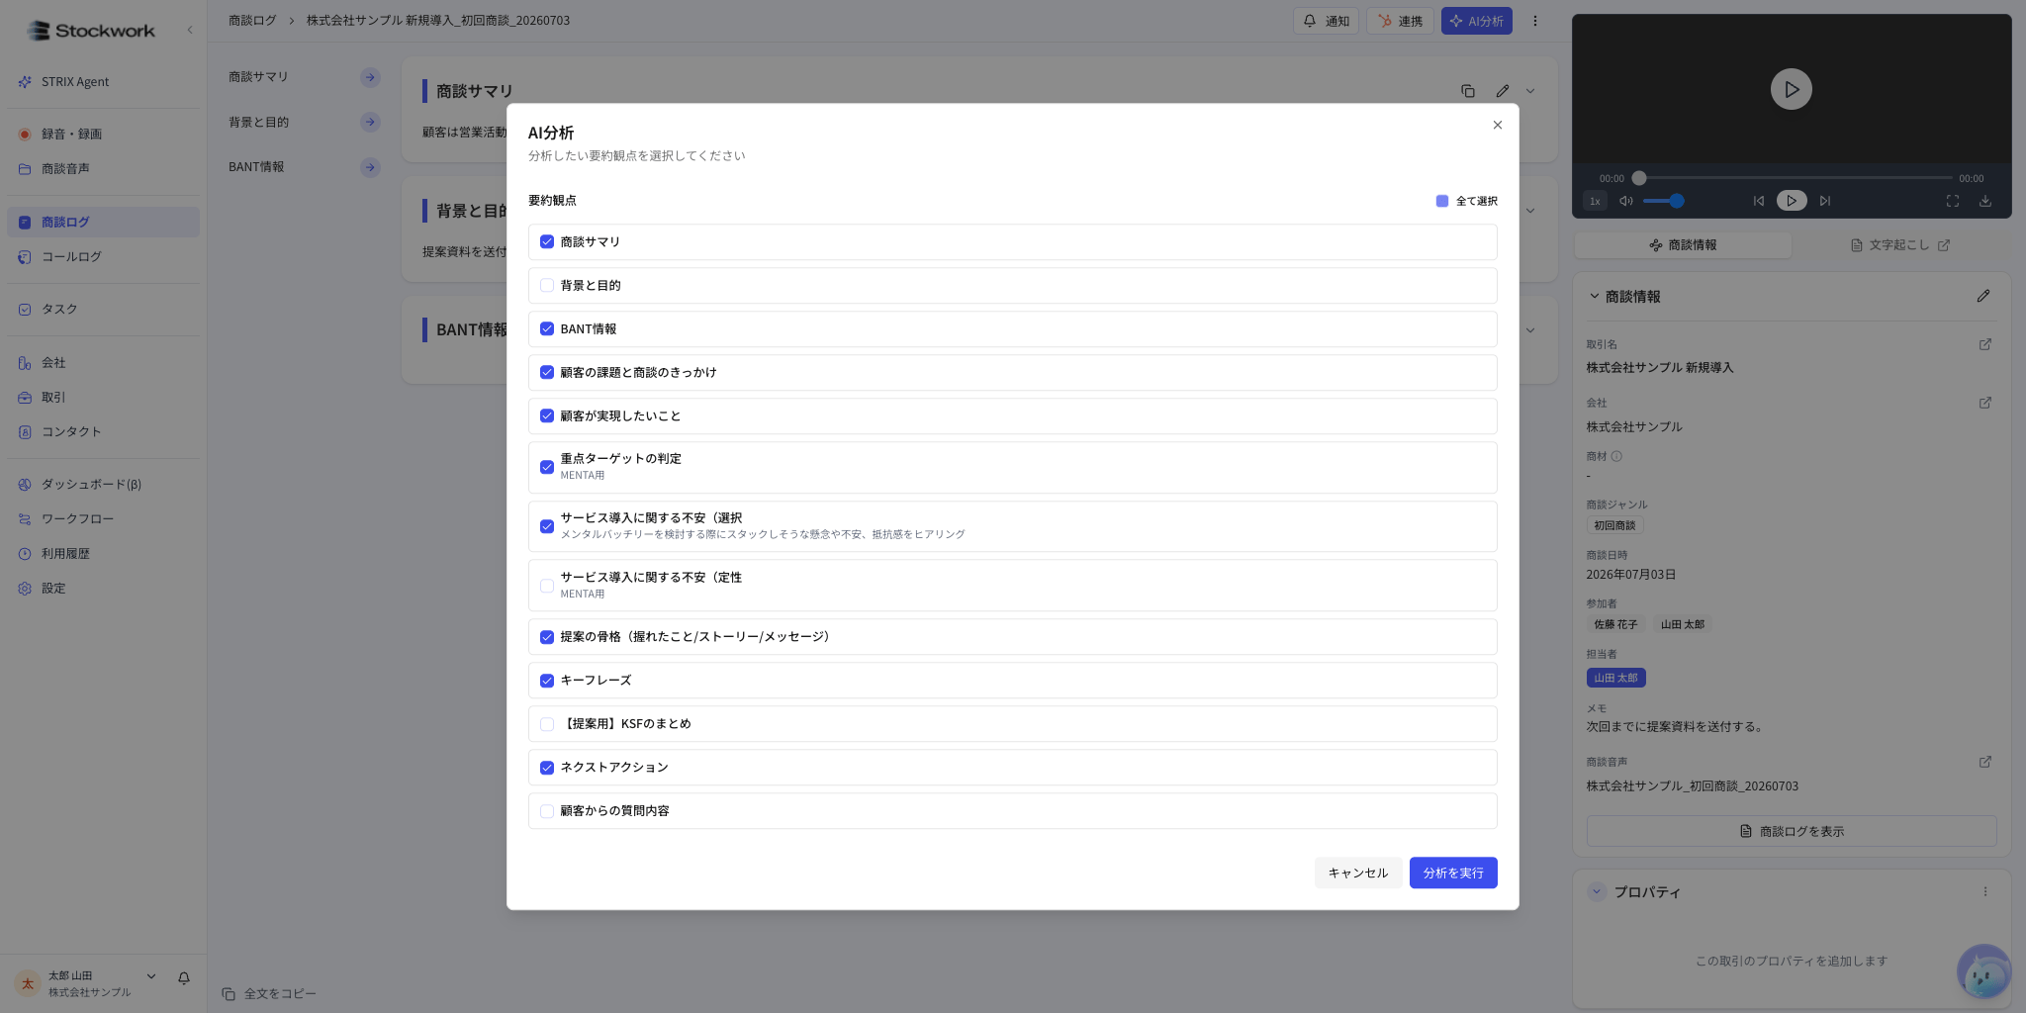Open 会社 sidebar item
2026x1013 pixels.
pyautogui.click(x=103, y=363)
